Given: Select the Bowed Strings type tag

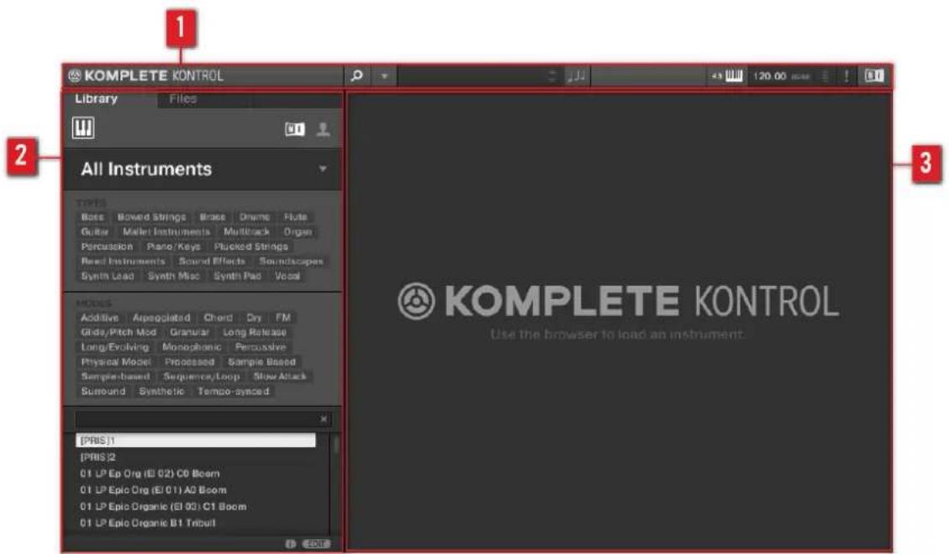Looking at the screenshot, I should pyautogui.click(x=151, y=217).
